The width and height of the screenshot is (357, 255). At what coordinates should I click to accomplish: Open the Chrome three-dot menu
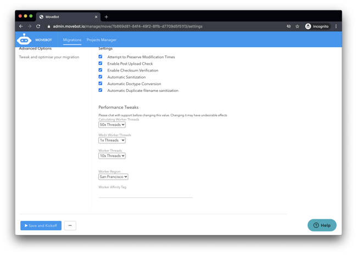336,26
